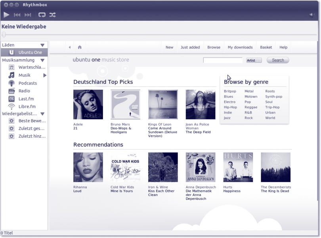Viewport: 321px width, 238px height.
Task: Open Last.fm in the sidebar
Action: tap(26, 99)
